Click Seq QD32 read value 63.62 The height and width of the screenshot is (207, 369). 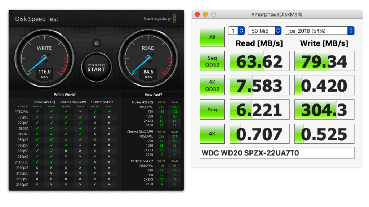pos(259,61)
